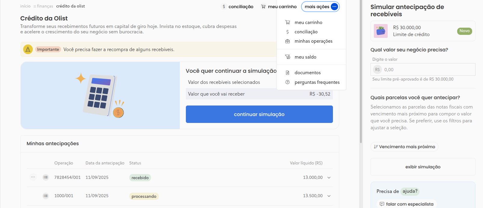Viewport: 483px width, 208px height.
Task: Click the R$ -30,52 amount value
Action: (320, 94)
